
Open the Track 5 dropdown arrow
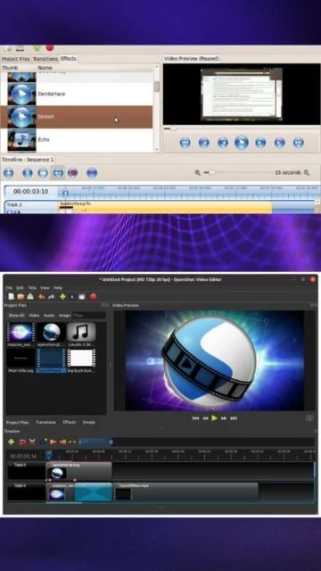pos(10,465)
